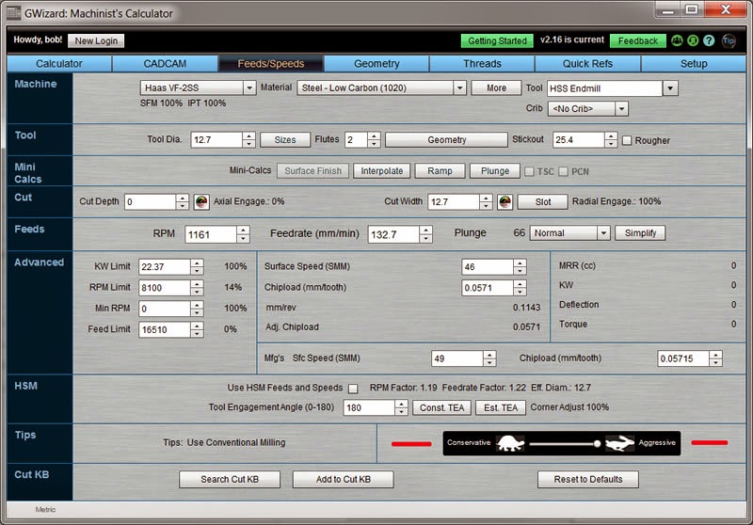Click the green icon beside the community icon
Viewport: 753px width, 525px height.
tap(693, 40)
